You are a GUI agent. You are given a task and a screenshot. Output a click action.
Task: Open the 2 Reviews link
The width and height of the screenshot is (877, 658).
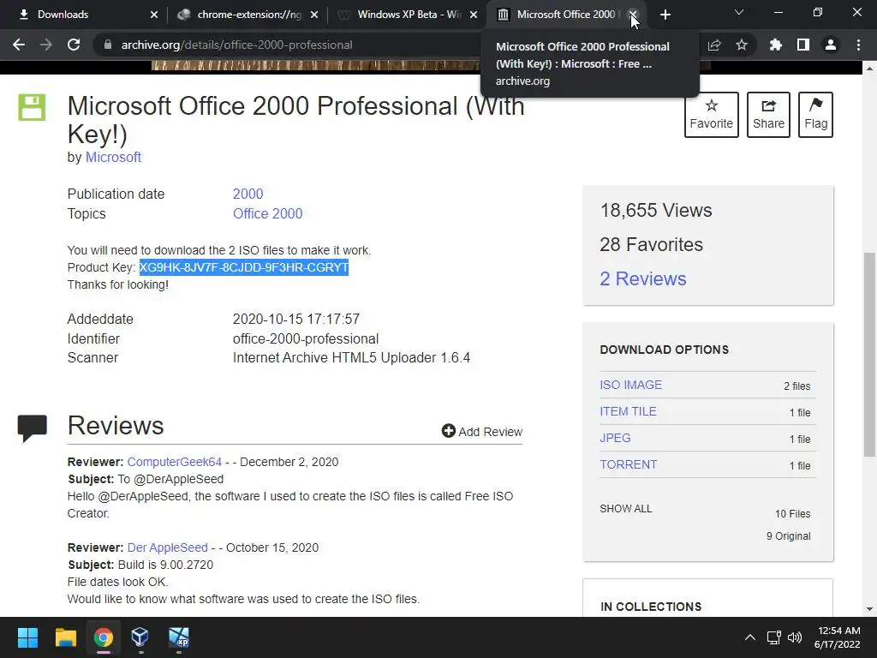[642, 278]
